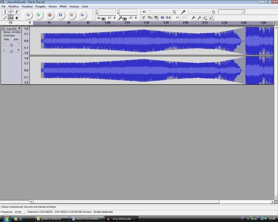Click the Paste icon
The image size is (278, 222).
pos(156,18)
